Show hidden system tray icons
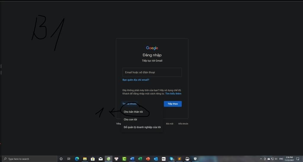The image size is (303, 162). point(261,159)
